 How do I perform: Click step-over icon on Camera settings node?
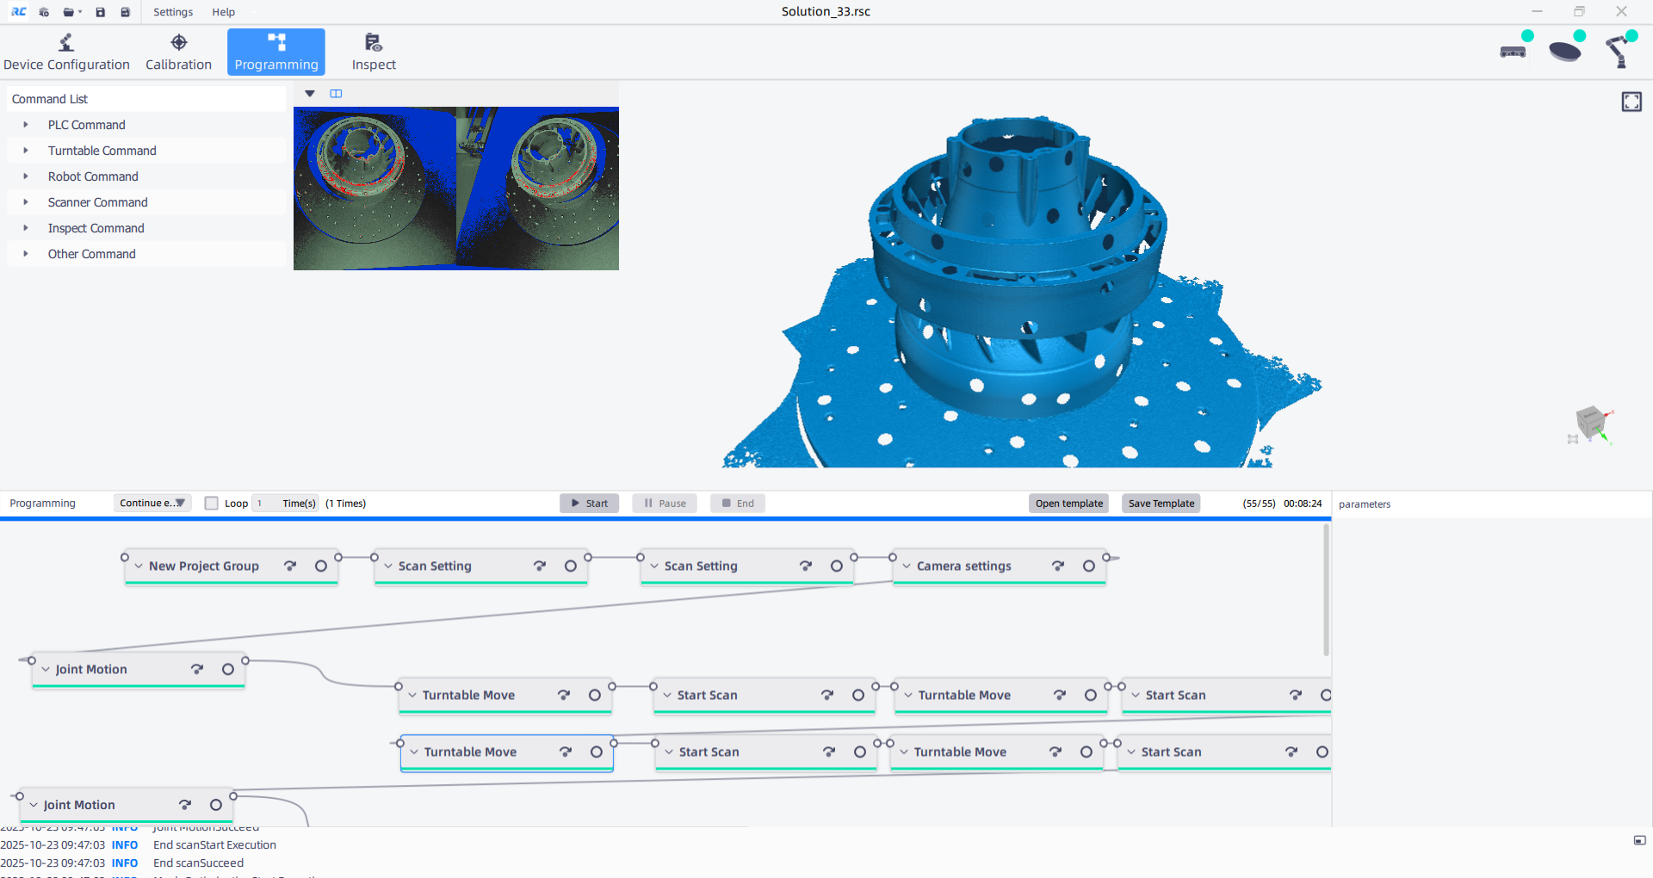click(x=1057, y=566)
